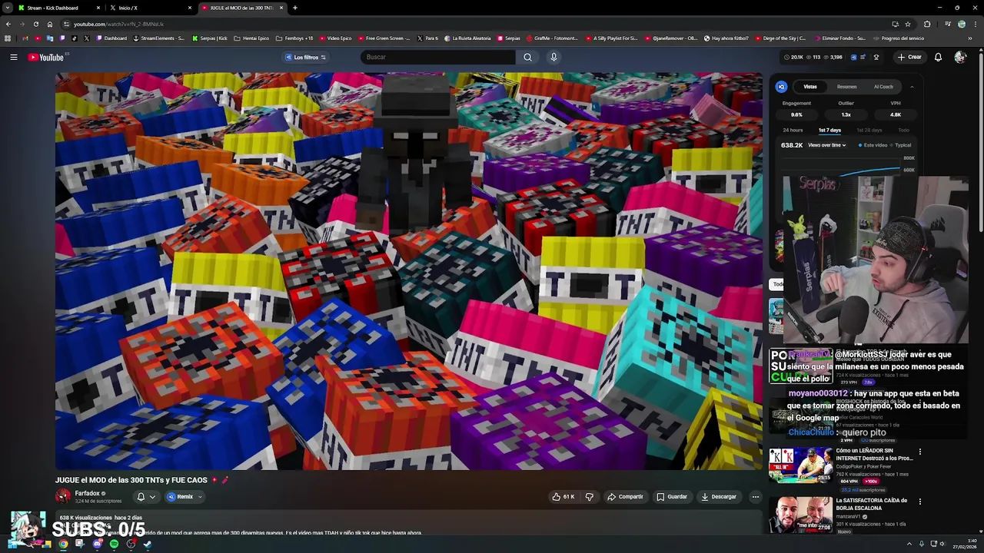Click the VPH 4.8K value pill
The width and height of the screenshot is (984, 553).
pyautogui.click(x=896, y=114)
